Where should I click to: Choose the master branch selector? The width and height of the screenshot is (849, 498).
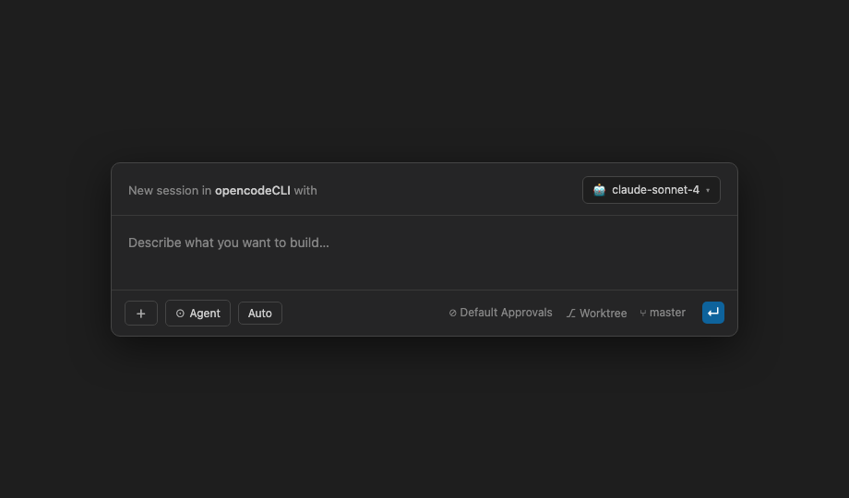click(x=663, y=313)
